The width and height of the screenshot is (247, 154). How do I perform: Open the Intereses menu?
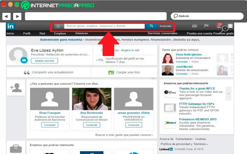[x=82, y=33]
